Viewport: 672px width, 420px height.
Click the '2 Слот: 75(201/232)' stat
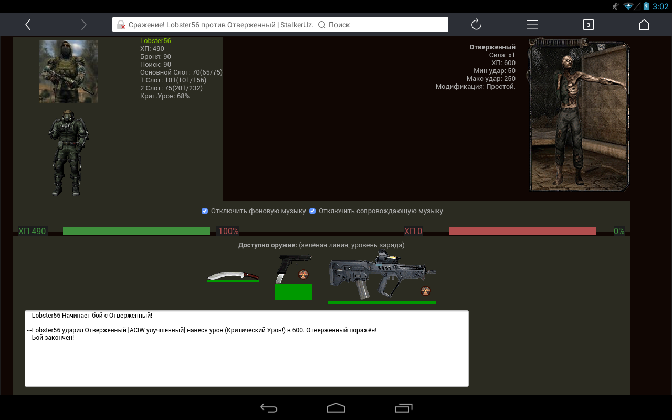click(x=171, y=88)
